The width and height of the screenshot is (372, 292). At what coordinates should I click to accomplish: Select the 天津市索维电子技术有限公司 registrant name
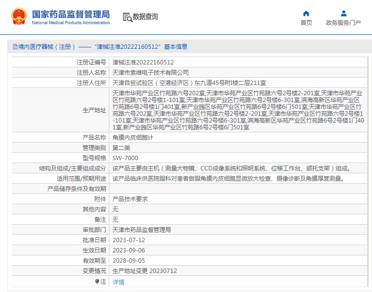click(x=150, y=73)
